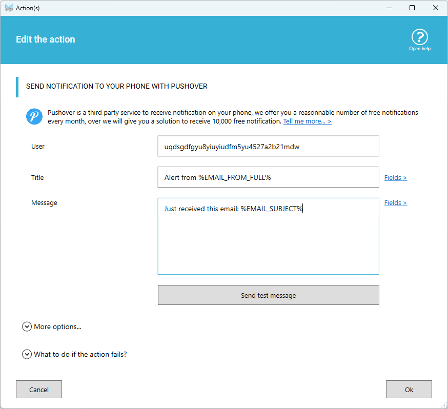This screenshot has height=409, width=448.
Task: Click the Action(s) window app icon
Action: [9, 8]
